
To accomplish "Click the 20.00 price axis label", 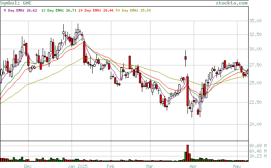I will coord(255,124).
